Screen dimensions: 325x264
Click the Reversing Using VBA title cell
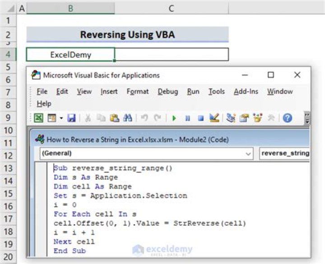127,34
